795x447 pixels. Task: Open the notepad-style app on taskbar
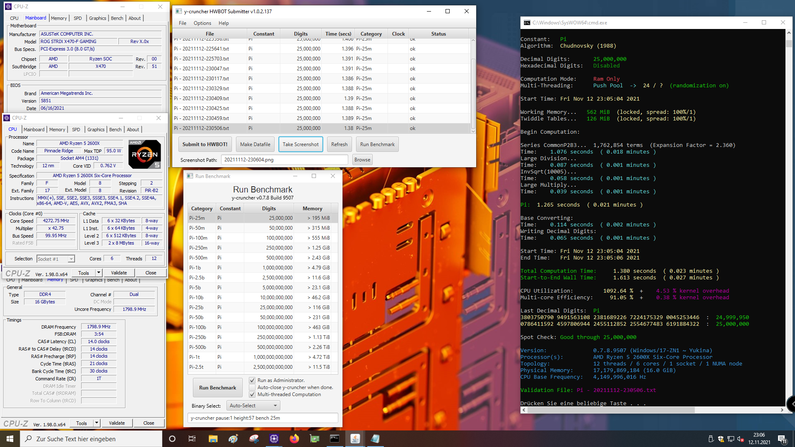375,439
